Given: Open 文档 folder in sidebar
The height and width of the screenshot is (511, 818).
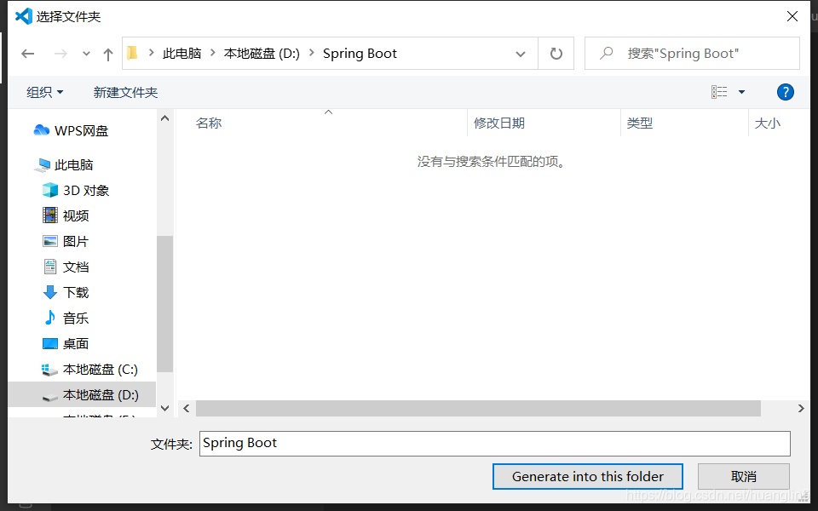Looking at the screenshot, I should pyautogui.click(x=66, y=267).
